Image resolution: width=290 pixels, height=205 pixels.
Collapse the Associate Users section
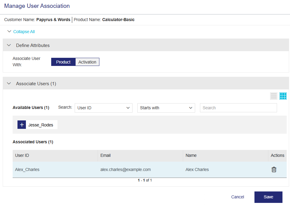(9, 84)
